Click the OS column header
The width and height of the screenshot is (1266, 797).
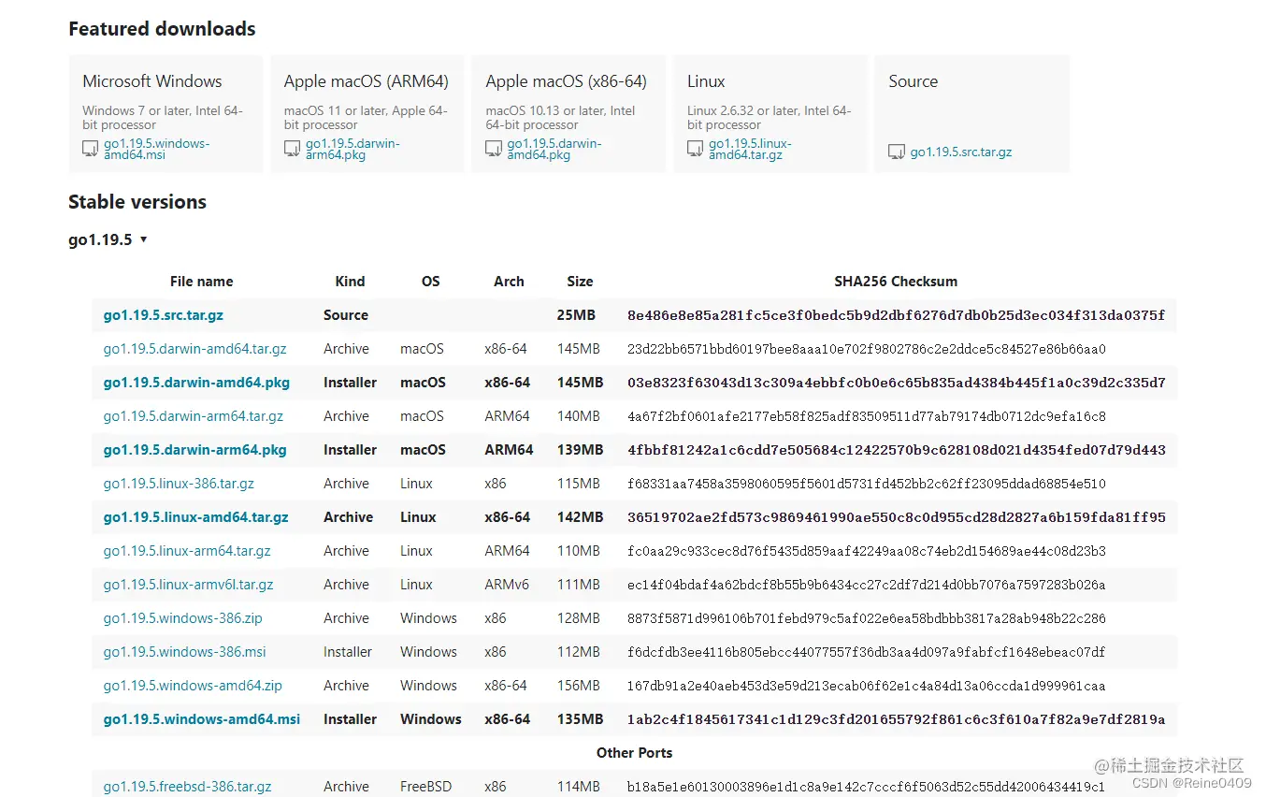tap(430, 282)
